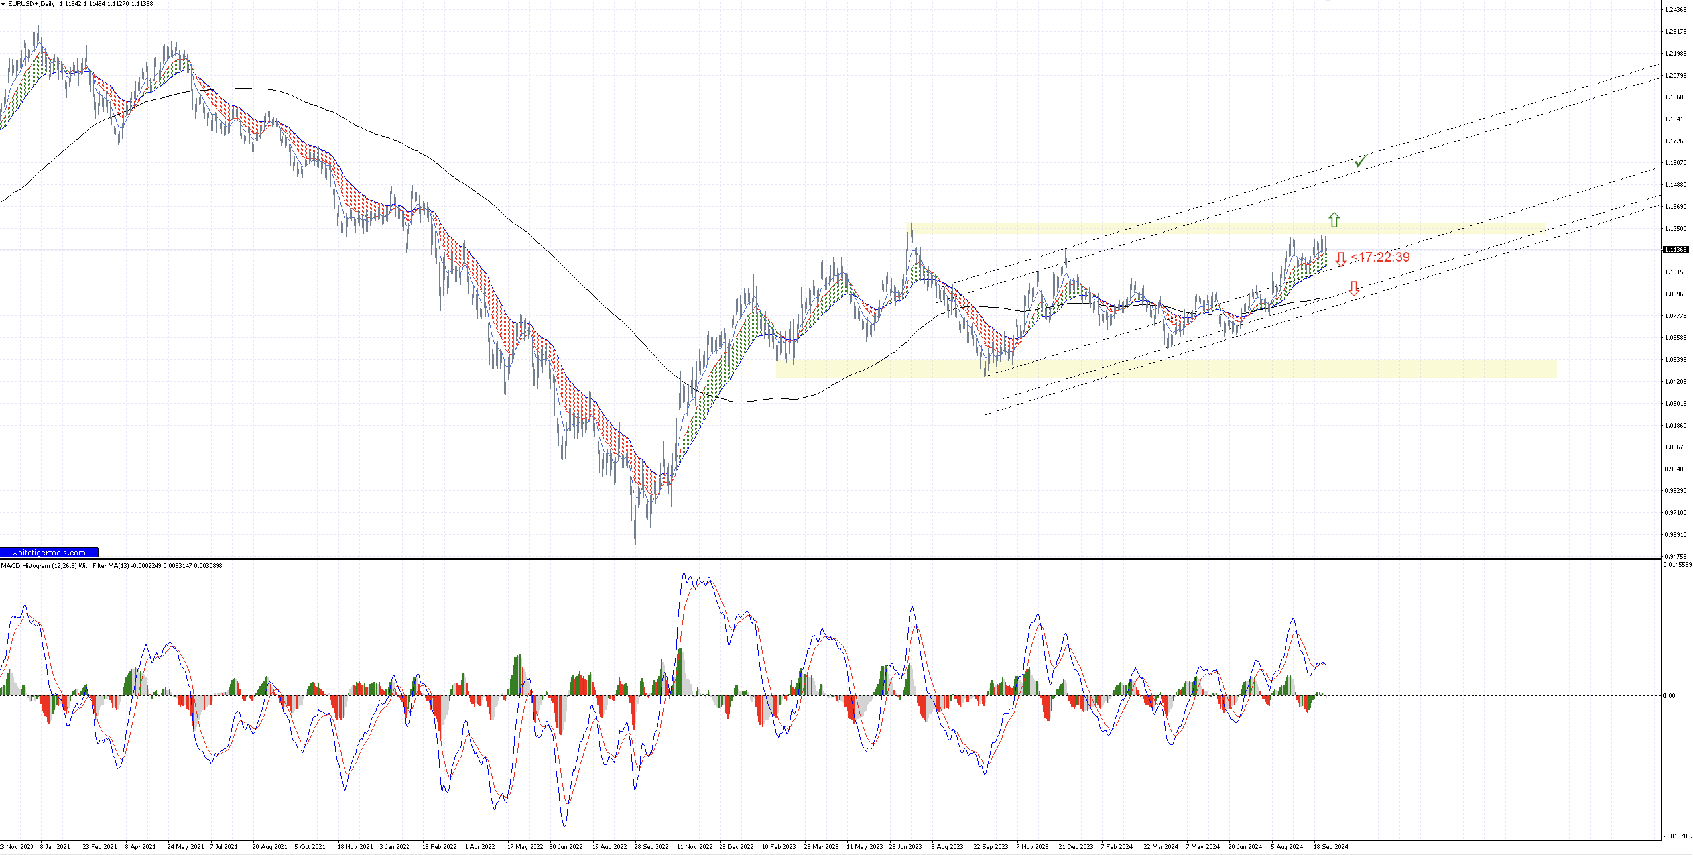Click the green up arrow marker
The width and height of the screenshot is (1693, 855).
1334,219
